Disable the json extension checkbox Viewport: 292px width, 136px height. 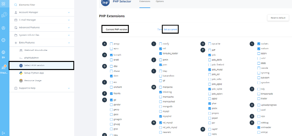(160, 65)
